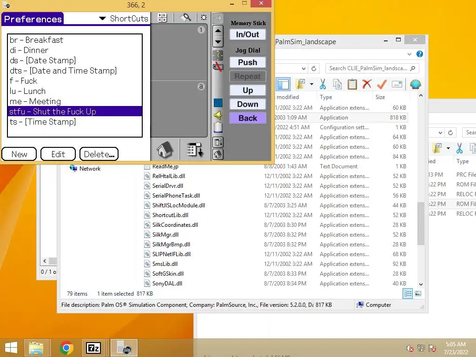Click the Search CLIE_PalmSim_landscape field
476x357 pixels.
(372, 68)
